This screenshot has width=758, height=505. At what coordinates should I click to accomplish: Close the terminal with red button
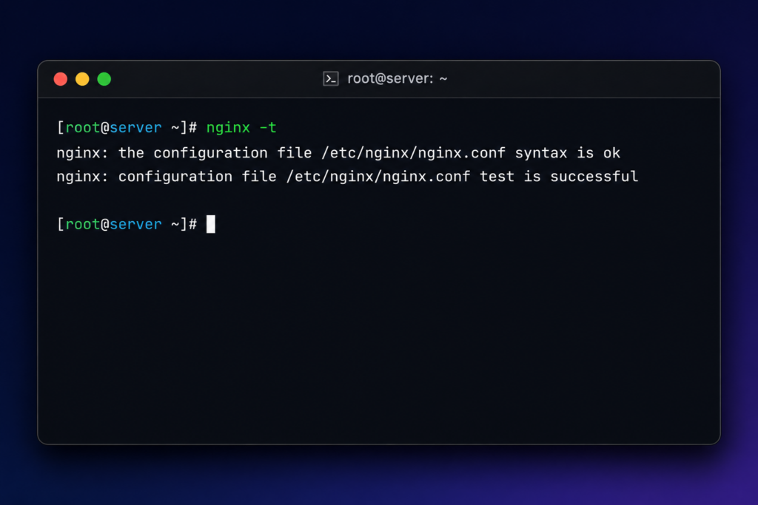coord(61,79)
